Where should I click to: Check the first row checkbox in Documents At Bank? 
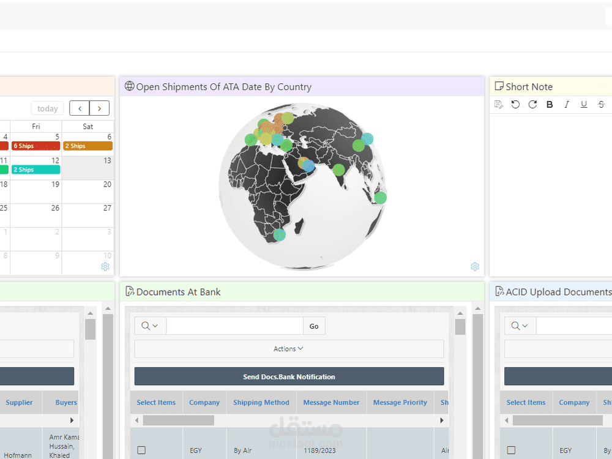(x=141, y=450)
